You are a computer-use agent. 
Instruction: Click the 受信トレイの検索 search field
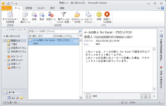(53, 31)
